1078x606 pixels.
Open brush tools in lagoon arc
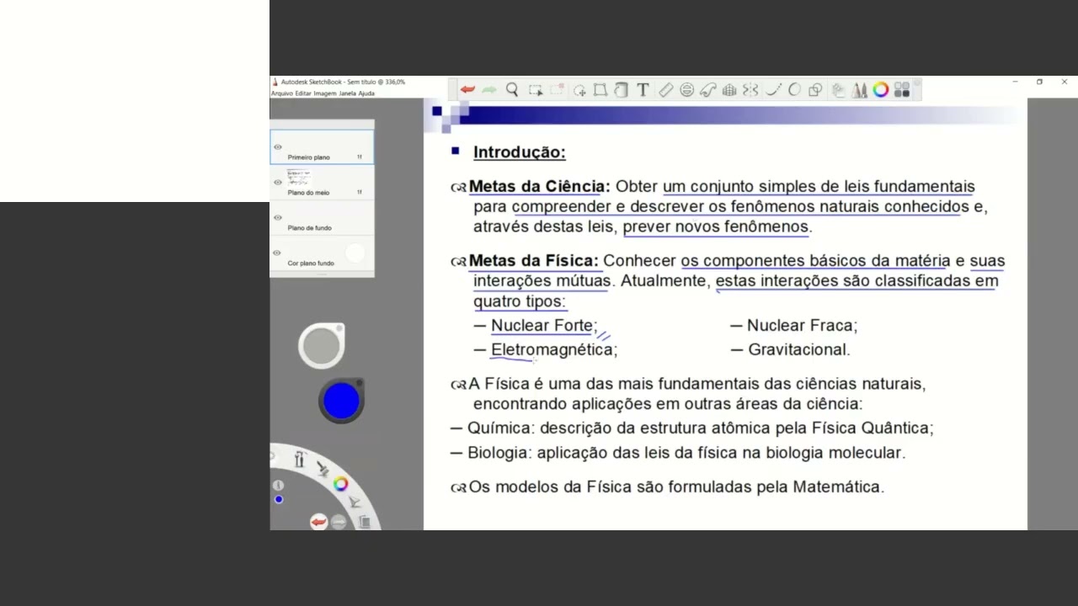300,460
